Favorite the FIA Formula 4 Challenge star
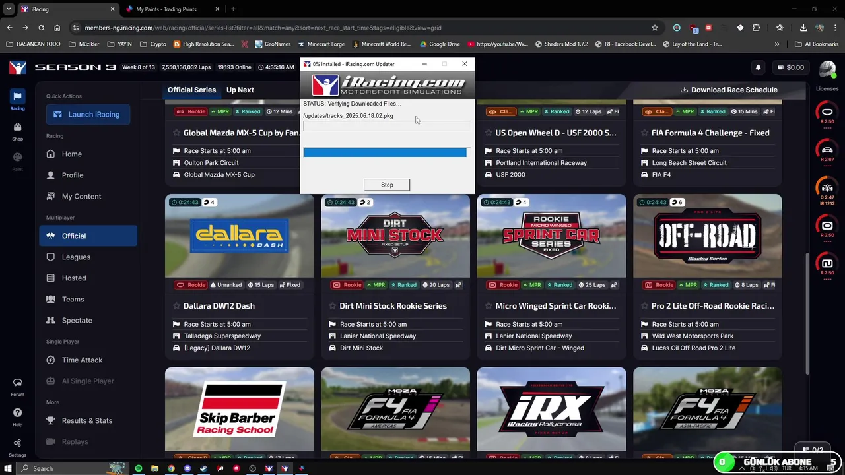 (644, 133)
